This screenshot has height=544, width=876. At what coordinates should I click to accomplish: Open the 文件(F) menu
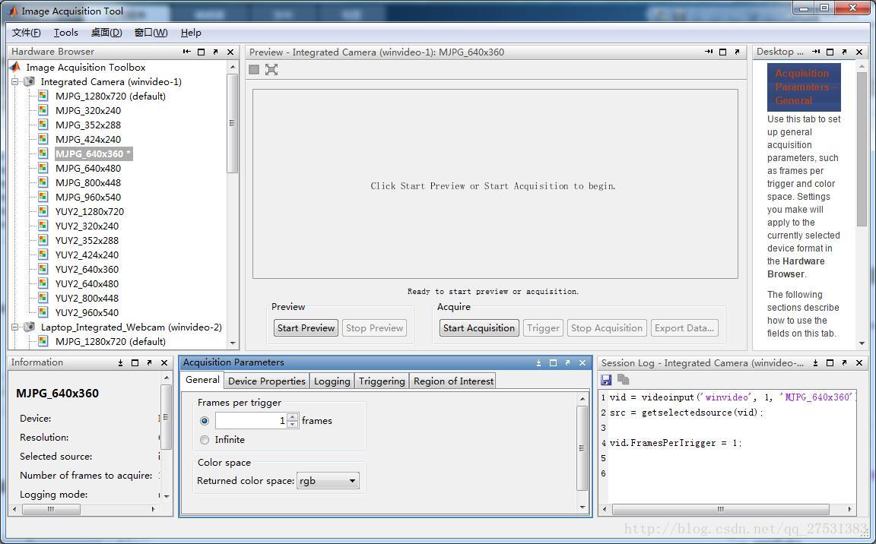coord(27,33)
